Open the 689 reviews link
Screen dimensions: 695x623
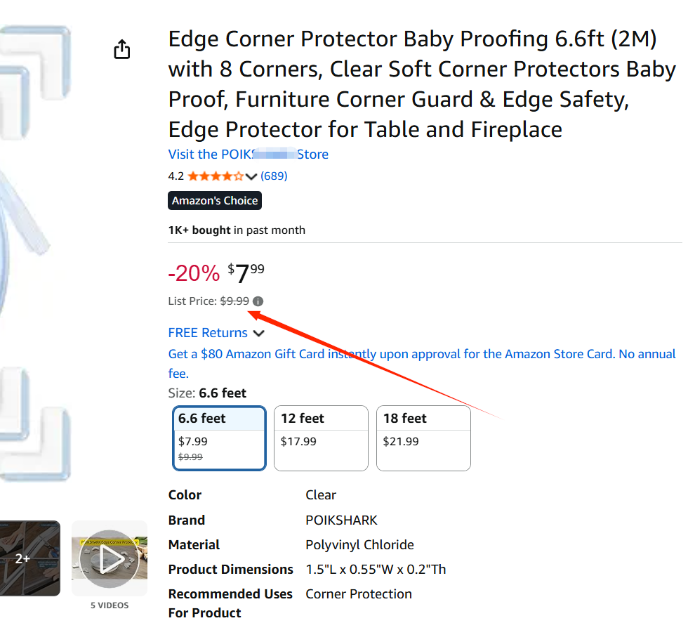tap(274, 176)
